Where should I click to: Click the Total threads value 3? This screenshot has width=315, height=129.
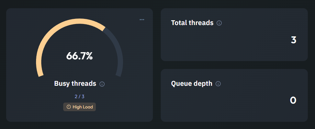point(293,40)
